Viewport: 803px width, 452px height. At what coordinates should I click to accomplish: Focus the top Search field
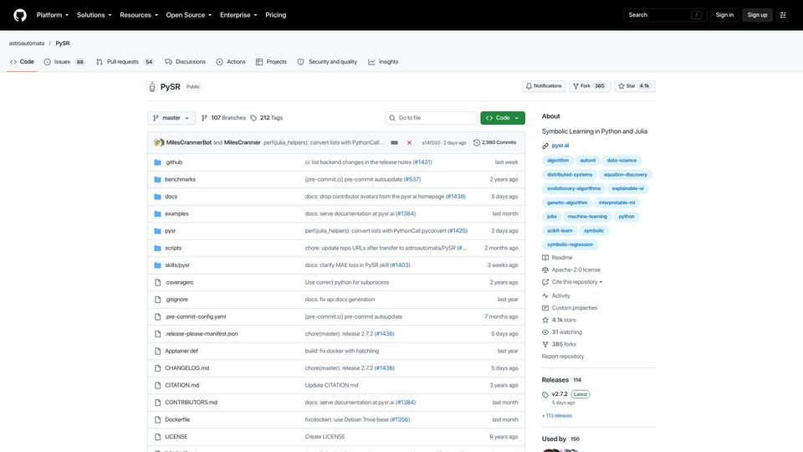click(665, 15)
